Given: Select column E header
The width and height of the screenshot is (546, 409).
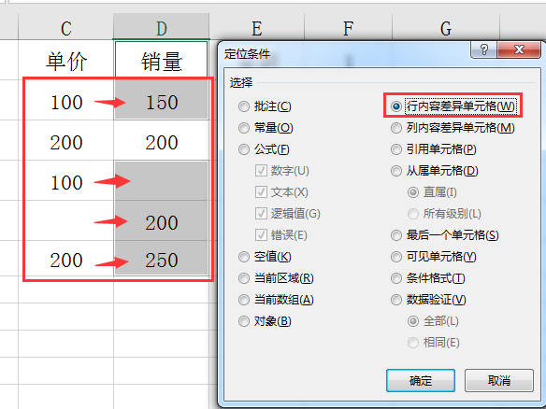Looking at the screenshot, I should 257,27.
